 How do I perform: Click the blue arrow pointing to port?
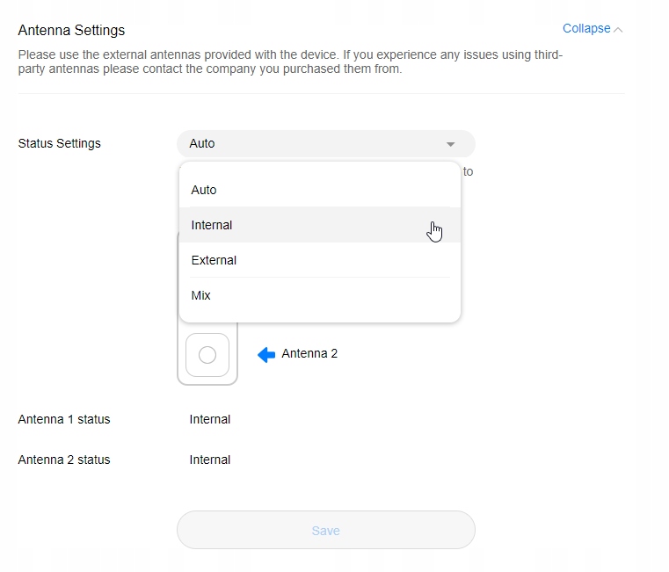266,355
